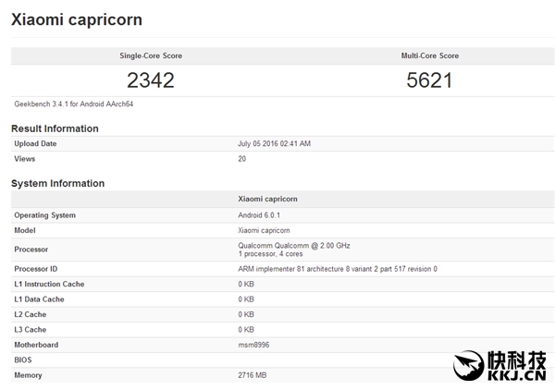Click the 2716 MB memory value
The image size is (555, 390).
tap(253, 374)
